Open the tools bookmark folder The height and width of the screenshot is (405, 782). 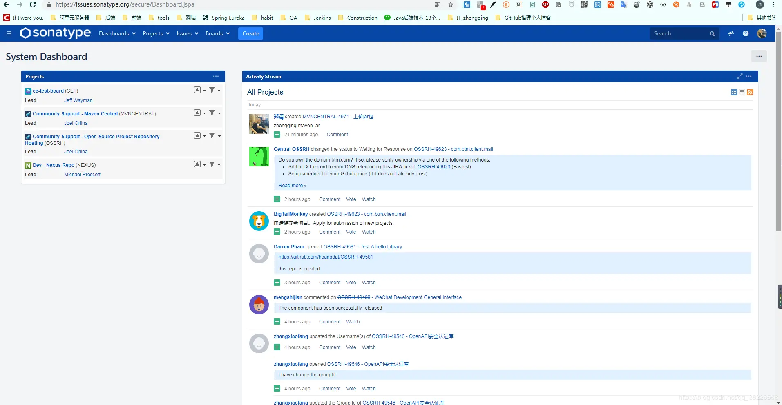point(159,18)
